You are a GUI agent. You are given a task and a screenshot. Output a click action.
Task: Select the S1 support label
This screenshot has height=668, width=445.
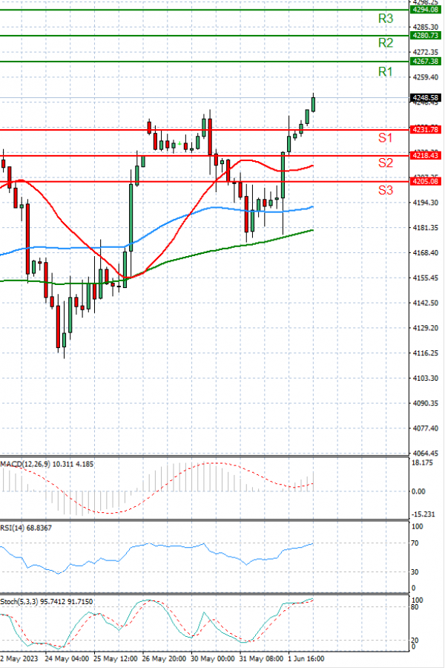pos(385,138)
